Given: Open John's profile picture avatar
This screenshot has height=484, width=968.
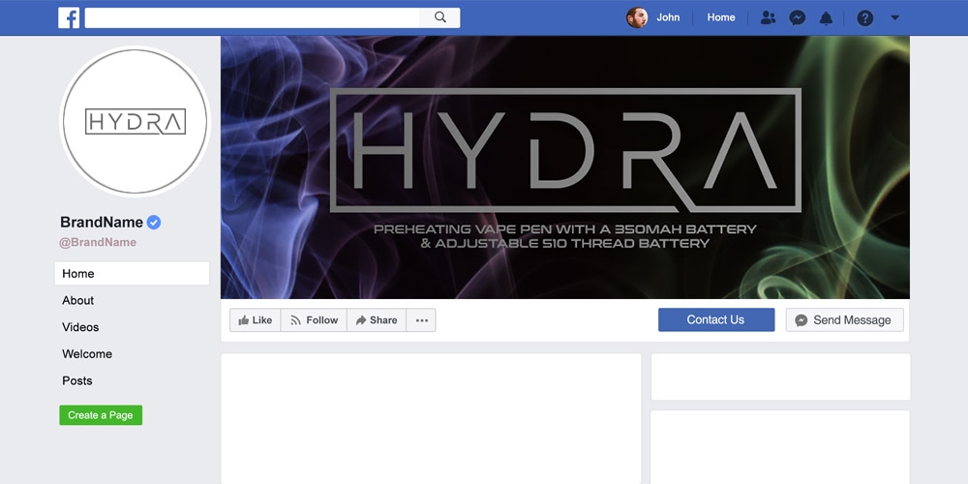Looking at the screenshot, I should (x=637, y=17).
